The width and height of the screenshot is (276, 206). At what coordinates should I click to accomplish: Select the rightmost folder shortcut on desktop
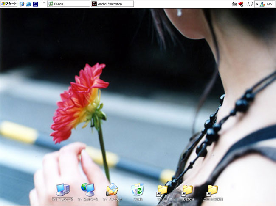212,190
